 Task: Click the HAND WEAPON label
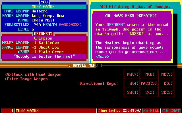click(x=17, y=11)
